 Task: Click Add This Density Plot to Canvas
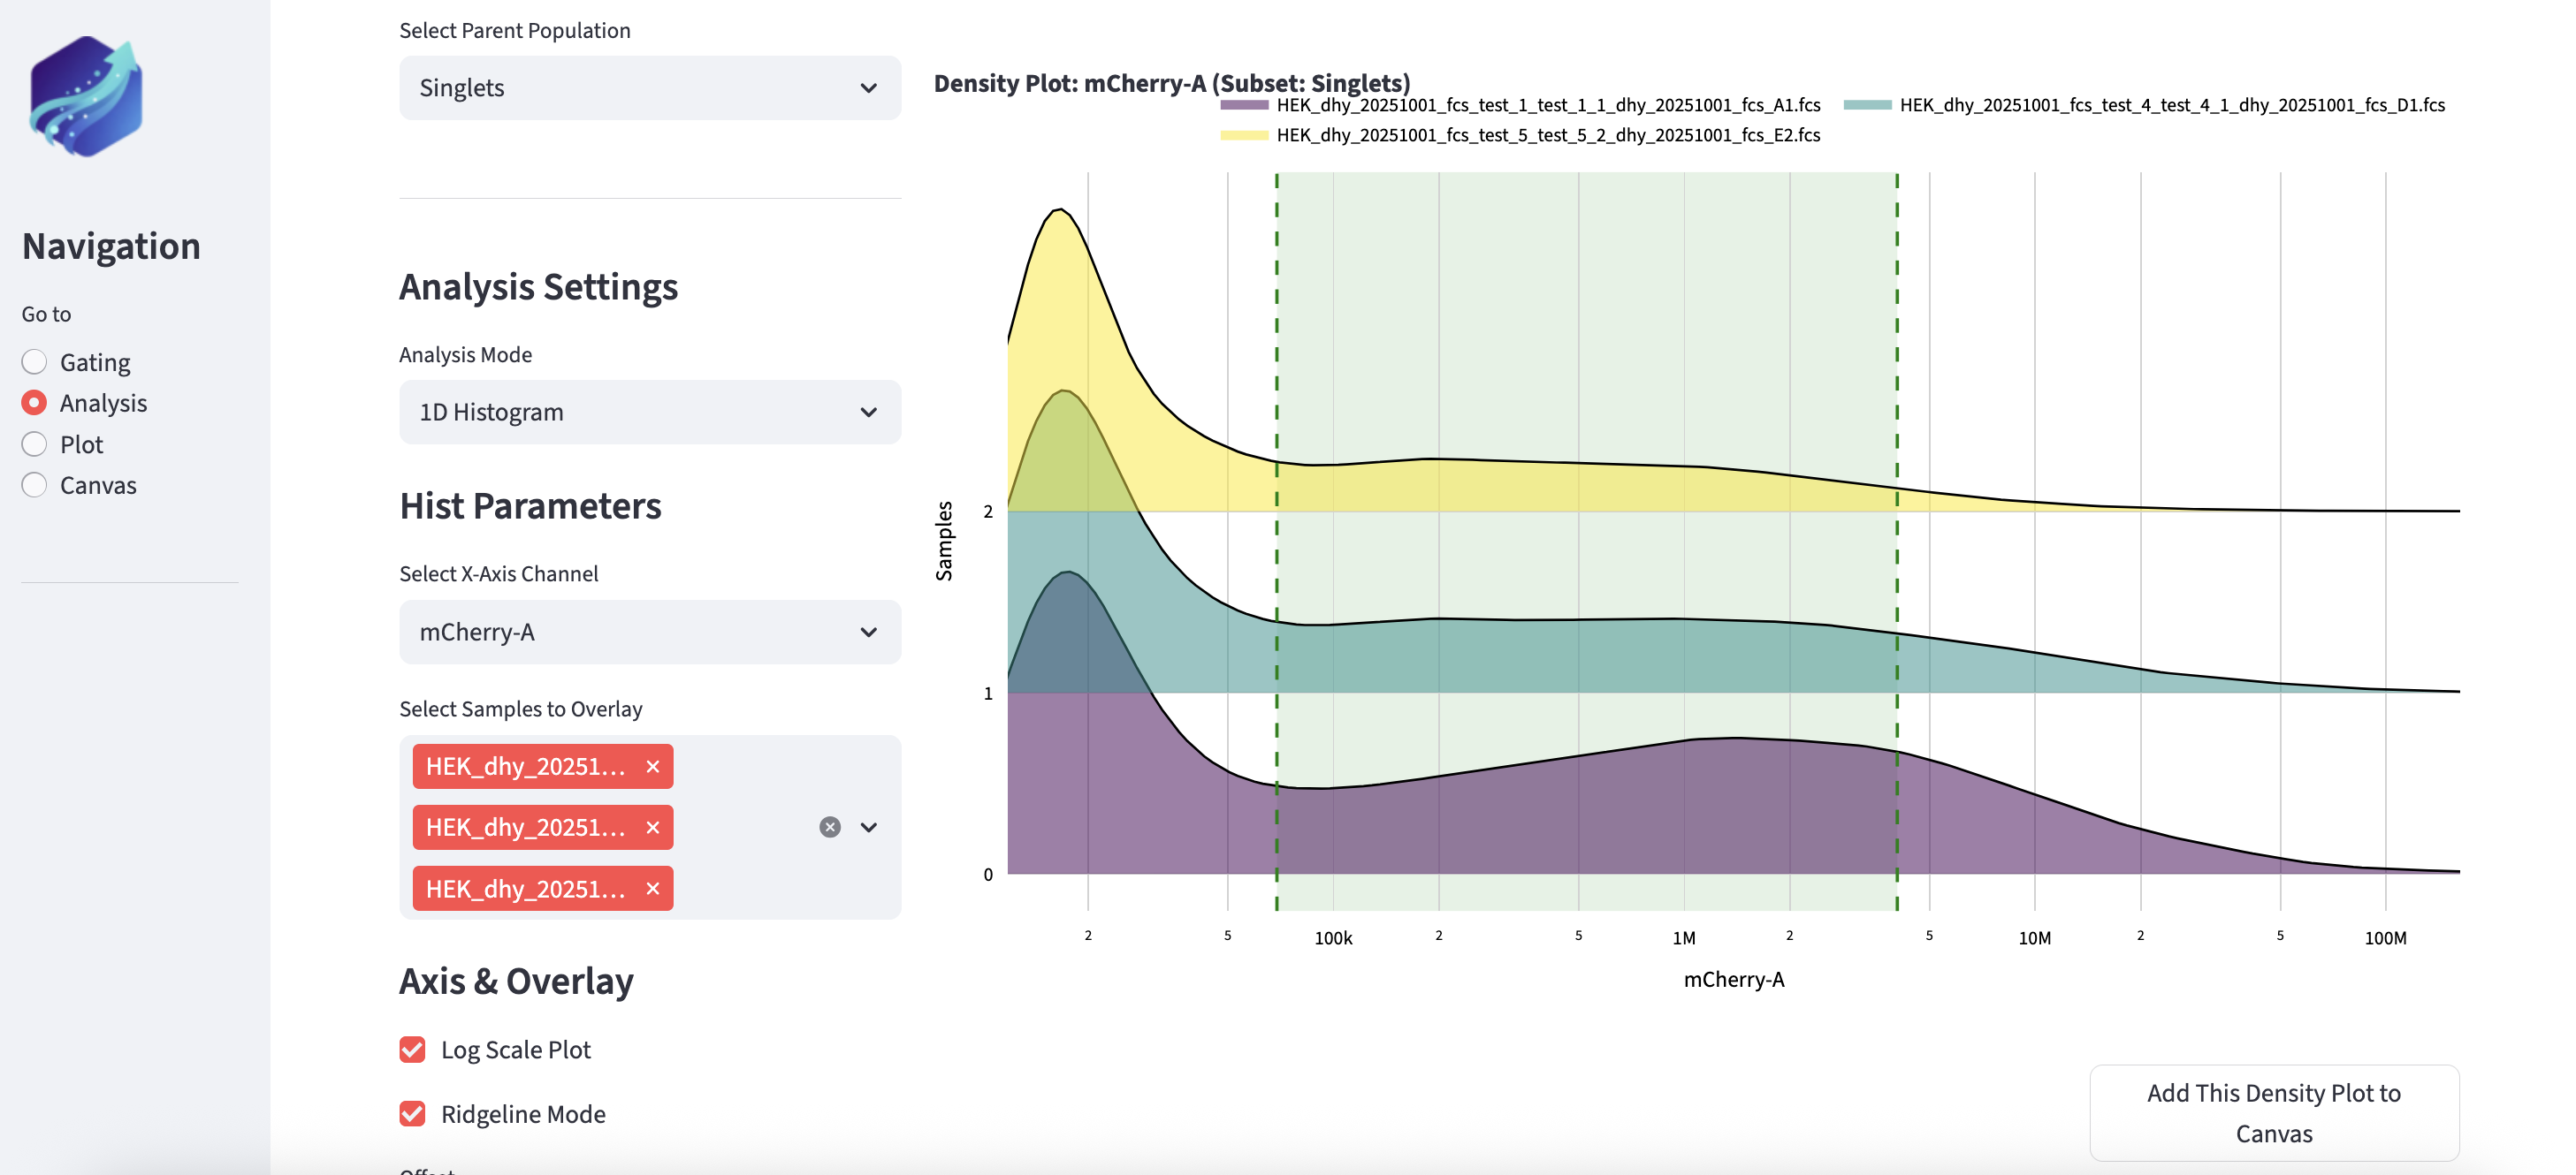point(2273,1112)
